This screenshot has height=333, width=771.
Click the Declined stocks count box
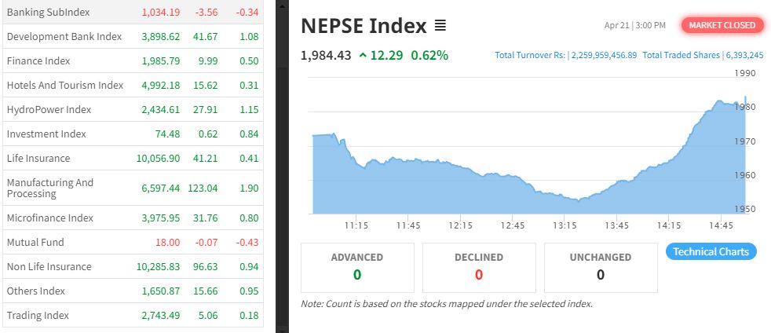click(479, 267)
